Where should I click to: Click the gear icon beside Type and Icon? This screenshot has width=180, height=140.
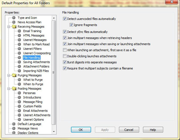coord(14,18)
